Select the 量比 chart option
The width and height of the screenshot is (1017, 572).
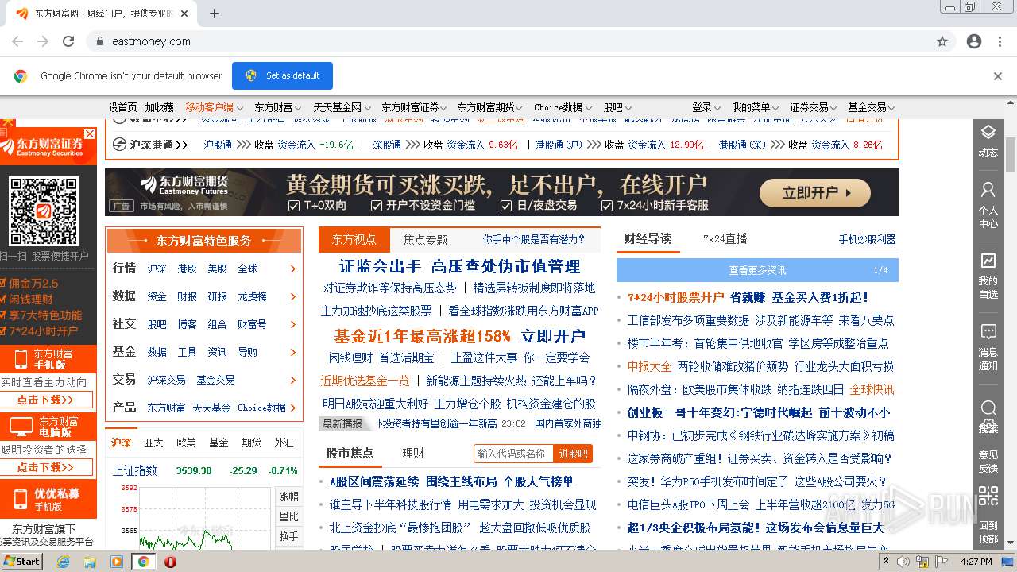click(x=289, y=516)
